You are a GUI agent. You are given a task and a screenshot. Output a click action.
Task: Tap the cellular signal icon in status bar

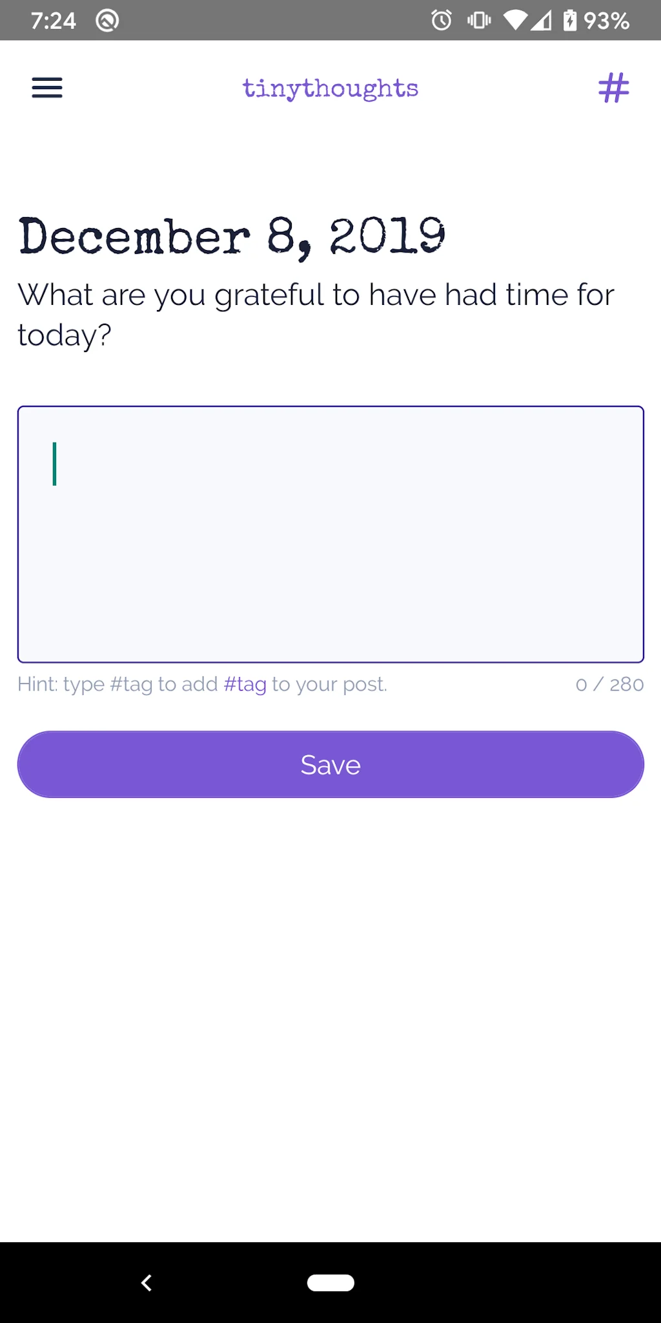[x=544, y=21]
